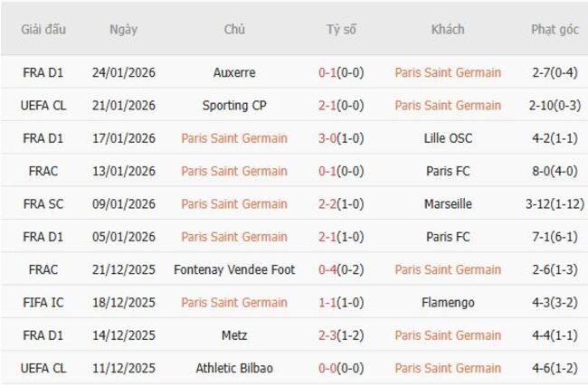
Task: Select the FRA SC league label
Action: (x=43, y=204)
